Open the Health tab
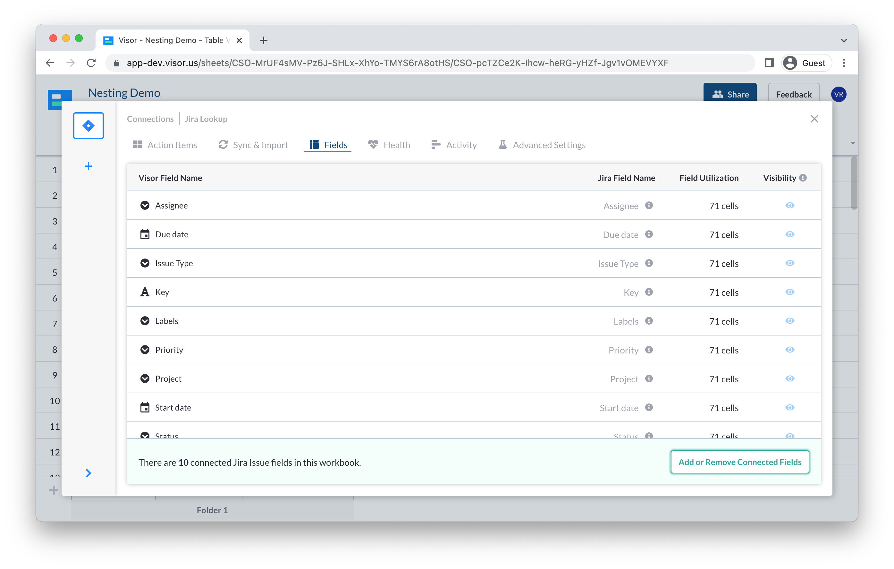Screen dimensions: 894x569 (x=389, y=145)
